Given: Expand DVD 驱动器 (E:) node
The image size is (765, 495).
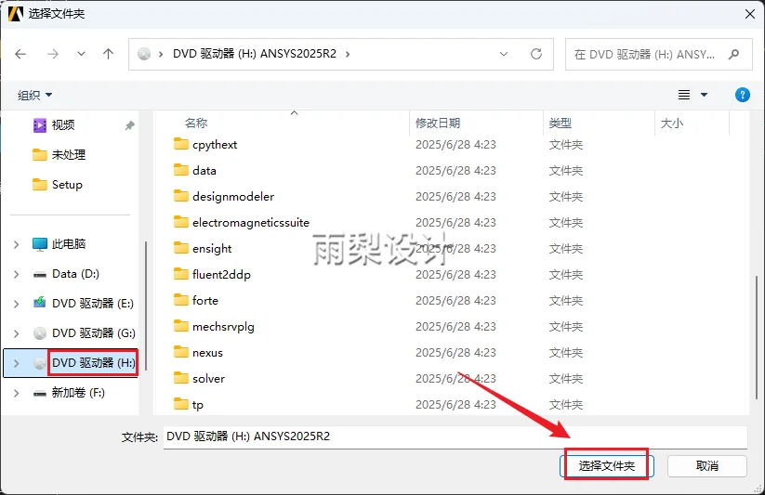Looking at the screenshot, I should 16,304.
